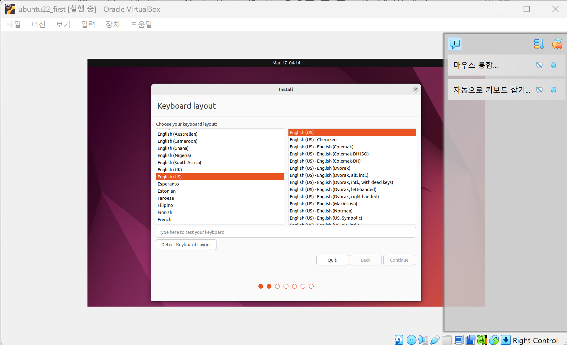
Task: Open the 도움말 menu
Action: (x=141, y=24)
